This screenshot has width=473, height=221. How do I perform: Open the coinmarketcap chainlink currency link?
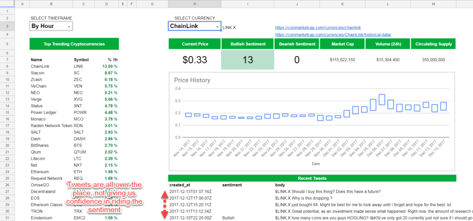coord(318,27)
